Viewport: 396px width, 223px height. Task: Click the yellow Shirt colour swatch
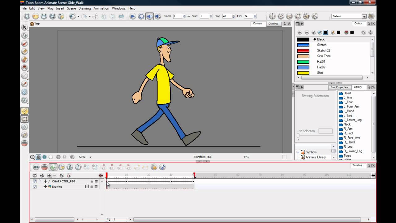click(303, 73)
